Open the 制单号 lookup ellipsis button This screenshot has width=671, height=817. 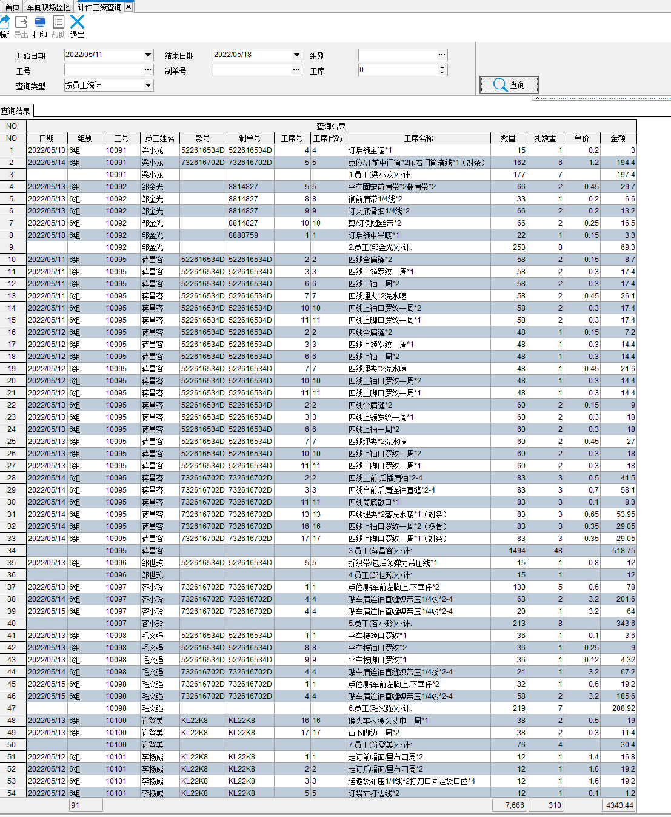296,70
